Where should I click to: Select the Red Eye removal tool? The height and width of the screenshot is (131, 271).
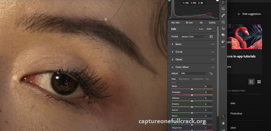223,29
